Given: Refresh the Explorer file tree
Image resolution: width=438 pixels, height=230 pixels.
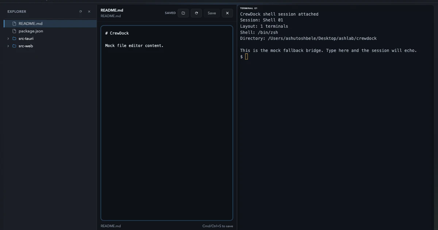Looking at the screenshot, I should [x=80, y=11].
